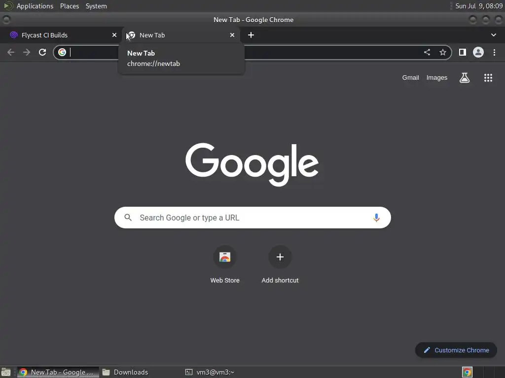Screen dimensions: 505x378
Task: Open the side panel icon
Action: [463, 52]
